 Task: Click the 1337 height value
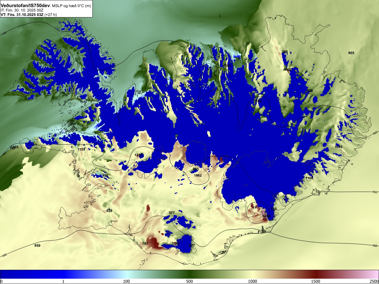(x=138, y=155)
